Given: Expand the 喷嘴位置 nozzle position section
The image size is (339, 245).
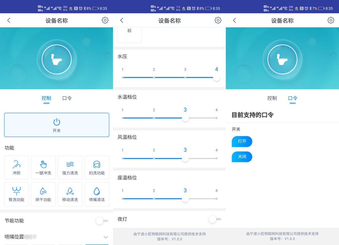Looking at the screenshot, I should pyautogui.click(x=106, y=237).
